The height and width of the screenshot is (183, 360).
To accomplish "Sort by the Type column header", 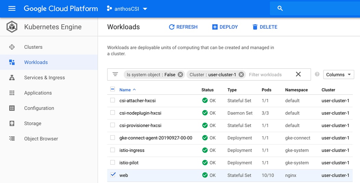I will (232, 90).
